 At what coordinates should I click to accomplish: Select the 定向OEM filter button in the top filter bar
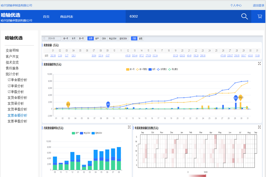tap(123, 39)
